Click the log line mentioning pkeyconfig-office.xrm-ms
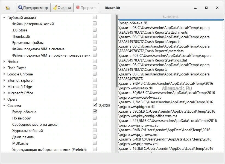 [167, 113]
